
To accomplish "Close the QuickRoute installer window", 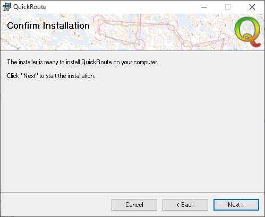I will [252, 7].
